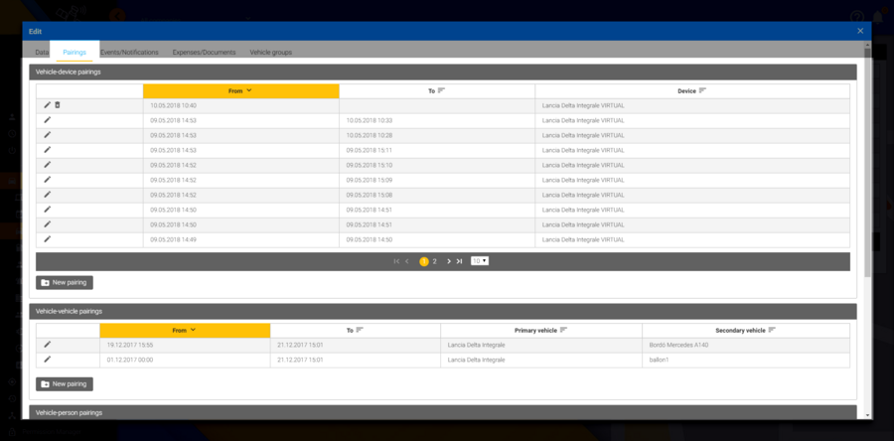Image resolution: width=894 pixels, height=441 pixels.
Task: Select page 2 in the paginator
Action: pos(434,261)
